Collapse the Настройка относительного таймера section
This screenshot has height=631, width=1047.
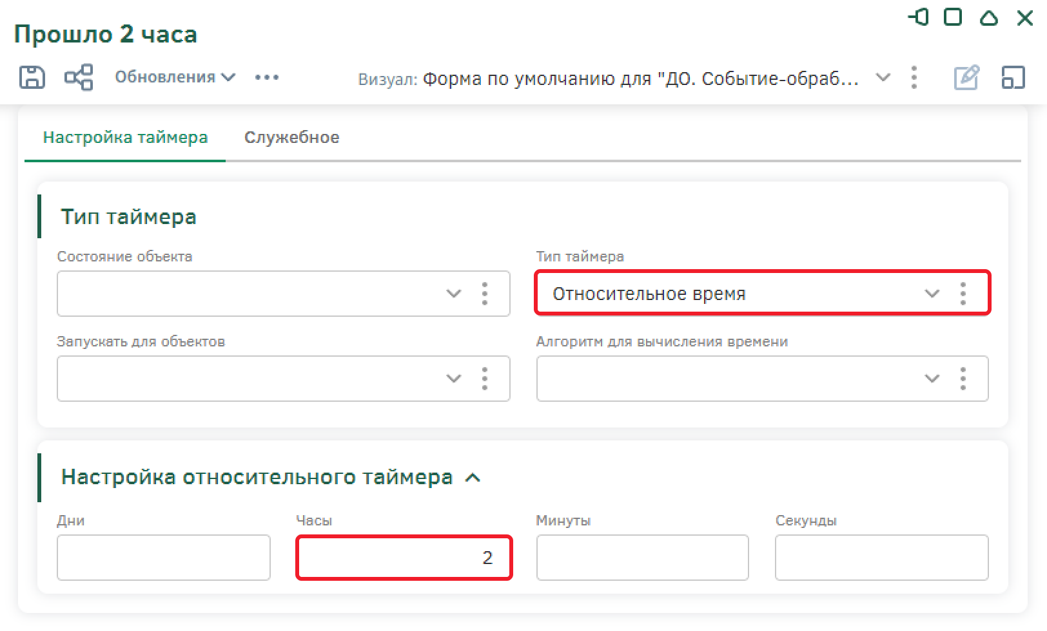point(473,478)
